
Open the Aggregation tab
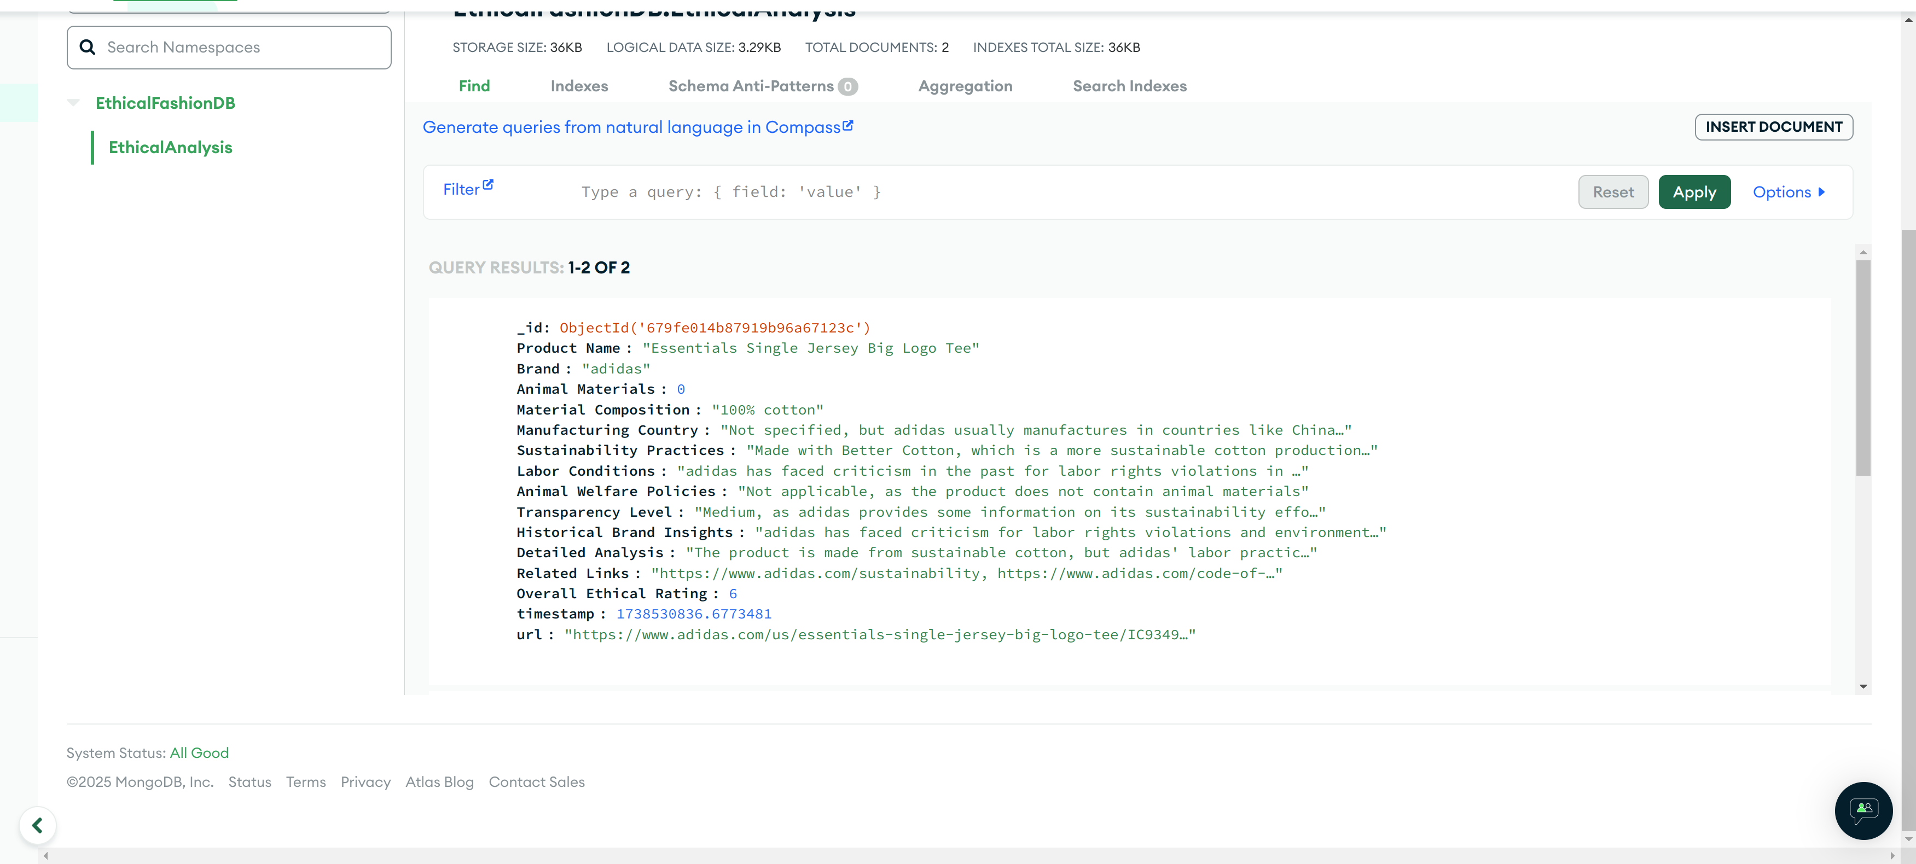965,86
